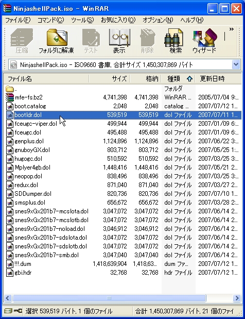Select the fceugc-viper.dol file icon
Image resolution: width=245 pixels, height=319 pixels.
tap(10, 124)
